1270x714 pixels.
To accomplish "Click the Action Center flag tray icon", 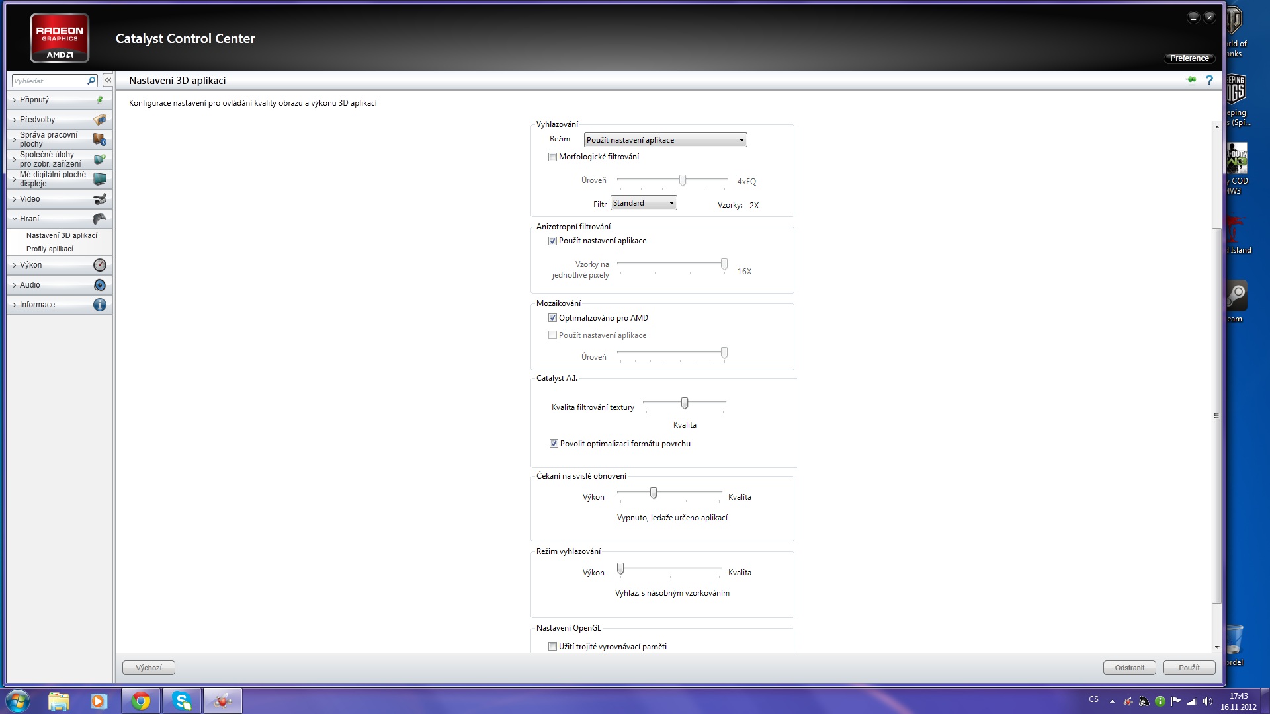I will [x=1176, y=701].
